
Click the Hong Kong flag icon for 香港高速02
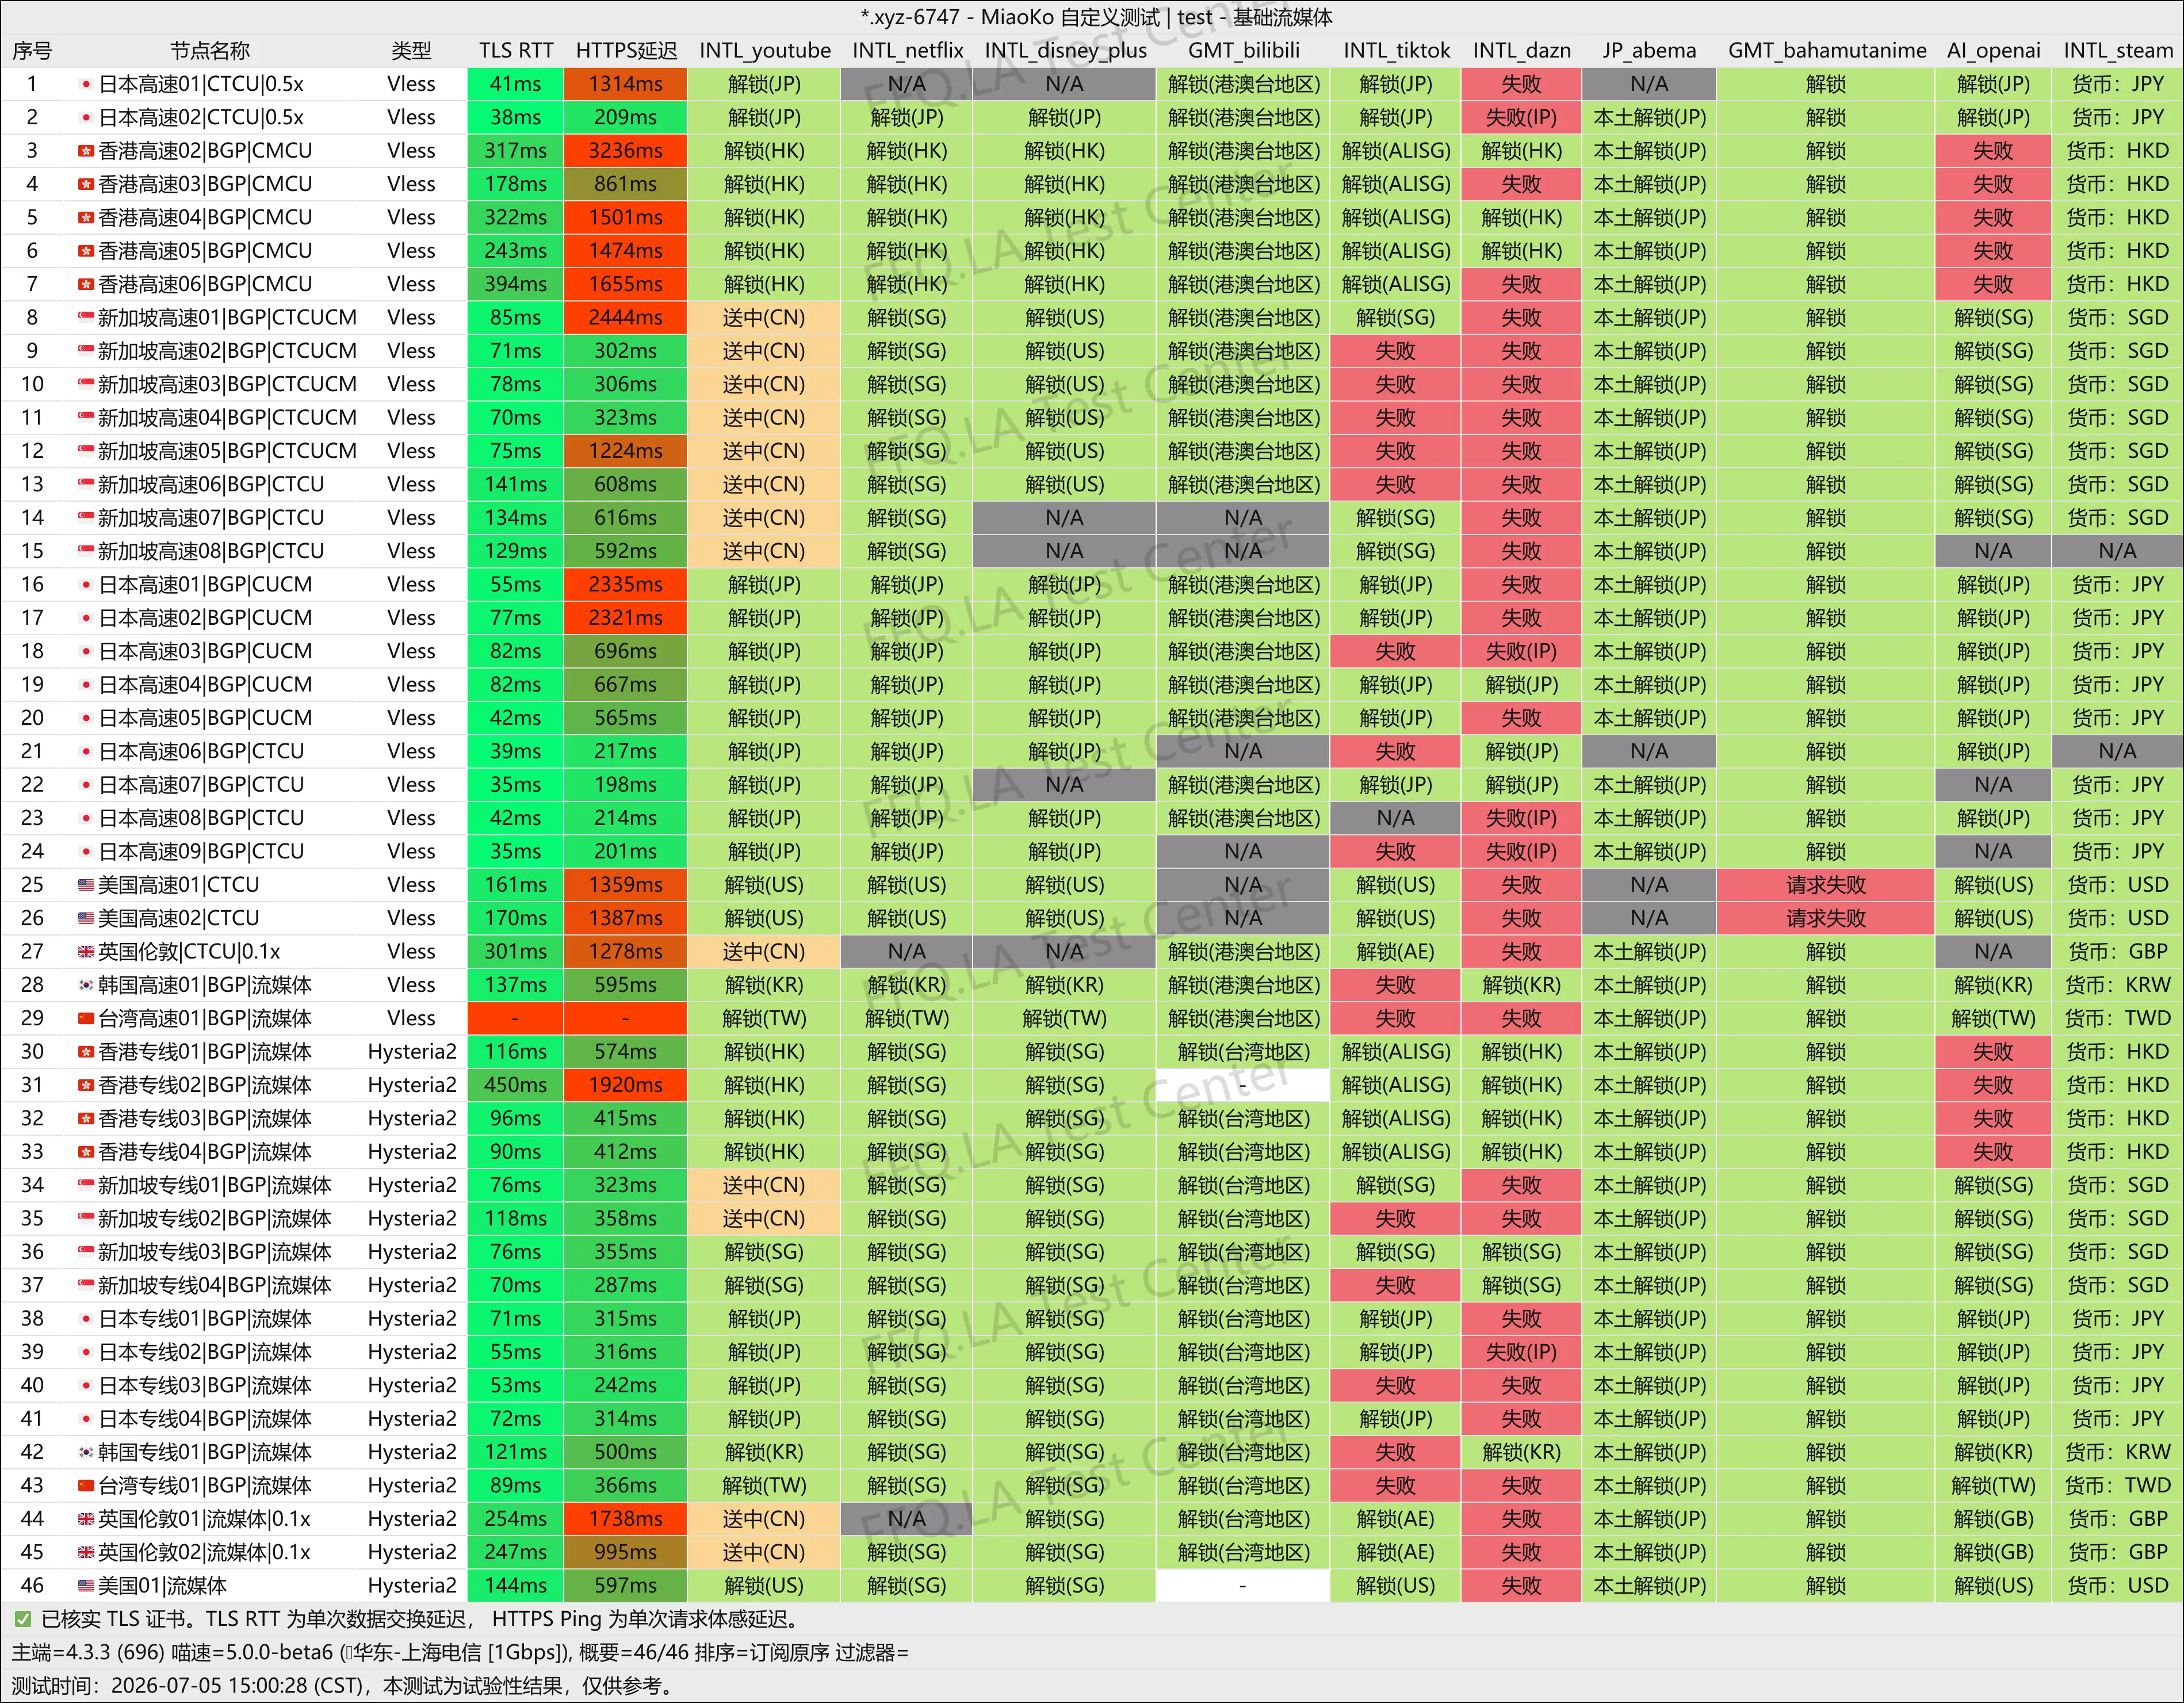coord(86,151)
